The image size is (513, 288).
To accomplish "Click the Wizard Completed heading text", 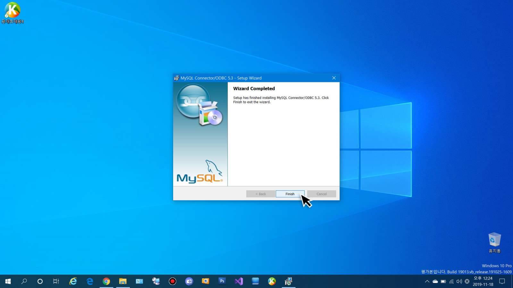I will click(x=254, y=89).
